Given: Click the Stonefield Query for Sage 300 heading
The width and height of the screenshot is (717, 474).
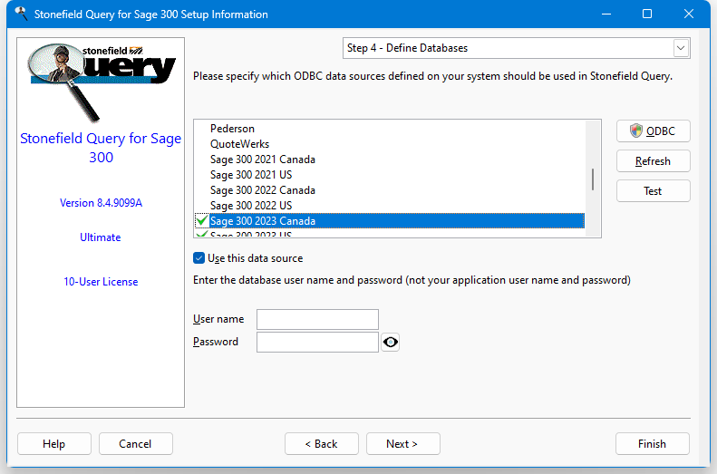Looking at the screenshot, I should (101, 148).
